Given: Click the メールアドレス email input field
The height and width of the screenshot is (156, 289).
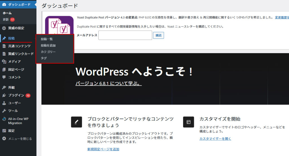Looking at the screenshot, I should coord(125,35).
